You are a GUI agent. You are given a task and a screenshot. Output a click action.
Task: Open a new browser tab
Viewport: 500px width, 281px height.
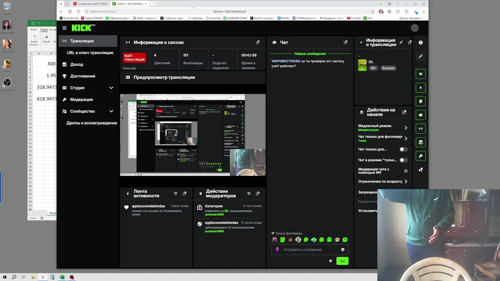[x=153, y=4]
